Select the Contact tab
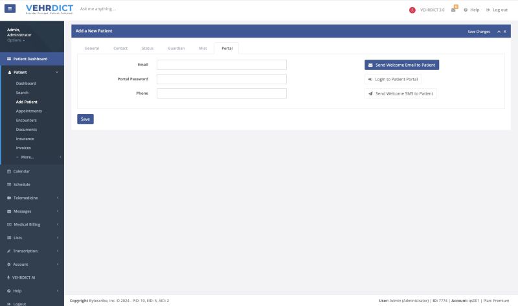Image resolution: width=518 pixels, height=306 pixels. [x=120, y=48]
